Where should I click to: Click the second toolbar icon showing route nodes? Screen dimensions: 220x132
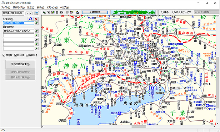(49, 12)
